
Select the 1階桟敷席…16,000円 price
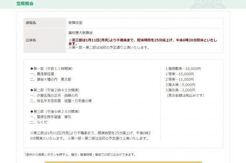pyautogui.click(x=183, y=69)
